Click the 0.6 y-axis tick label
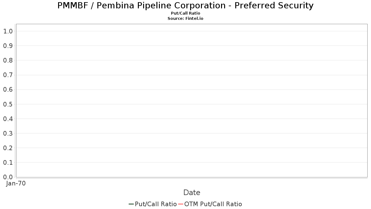Image resolution: width=371 pixels, height=209 pixels. 8,89
